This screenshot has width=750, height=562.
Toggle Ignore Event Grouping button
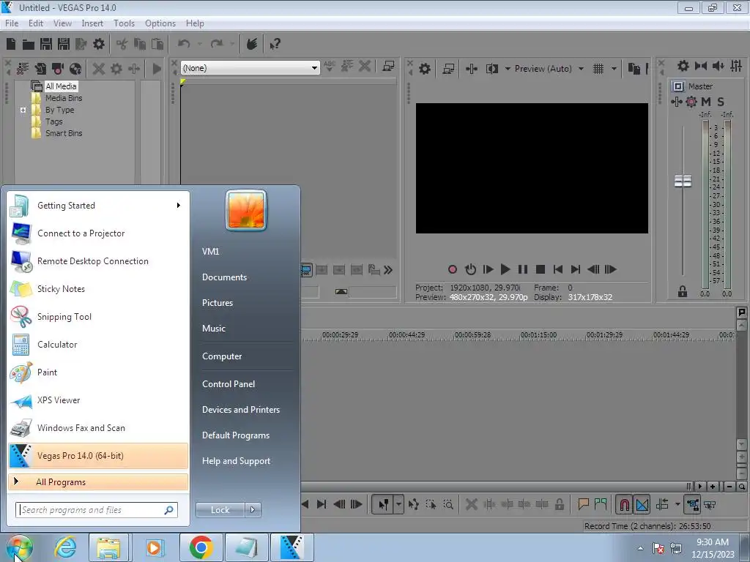710,504
